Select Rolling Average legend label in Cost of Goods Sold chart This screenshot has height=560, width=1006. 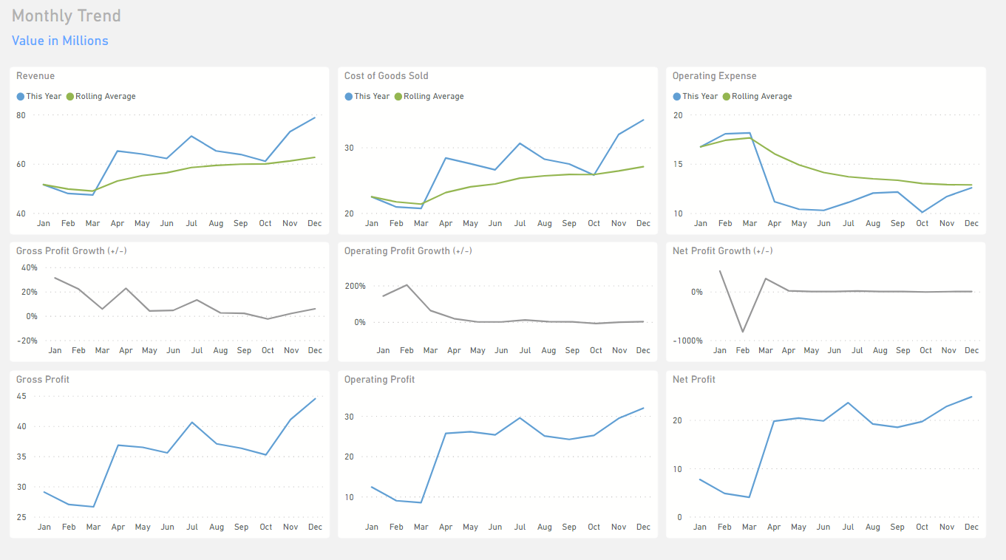(434, 97)
